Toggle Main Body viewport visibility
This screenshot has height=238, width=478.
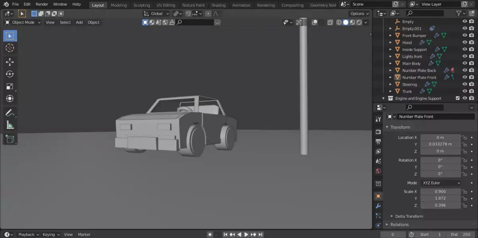[464, 63]
